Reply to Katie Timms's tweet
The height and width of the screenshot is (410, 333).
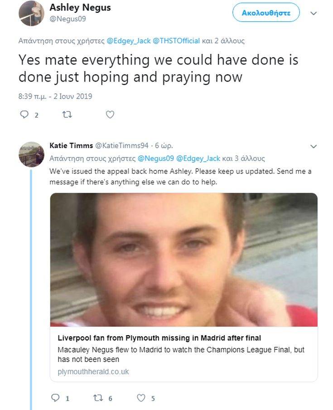(55, 398)
